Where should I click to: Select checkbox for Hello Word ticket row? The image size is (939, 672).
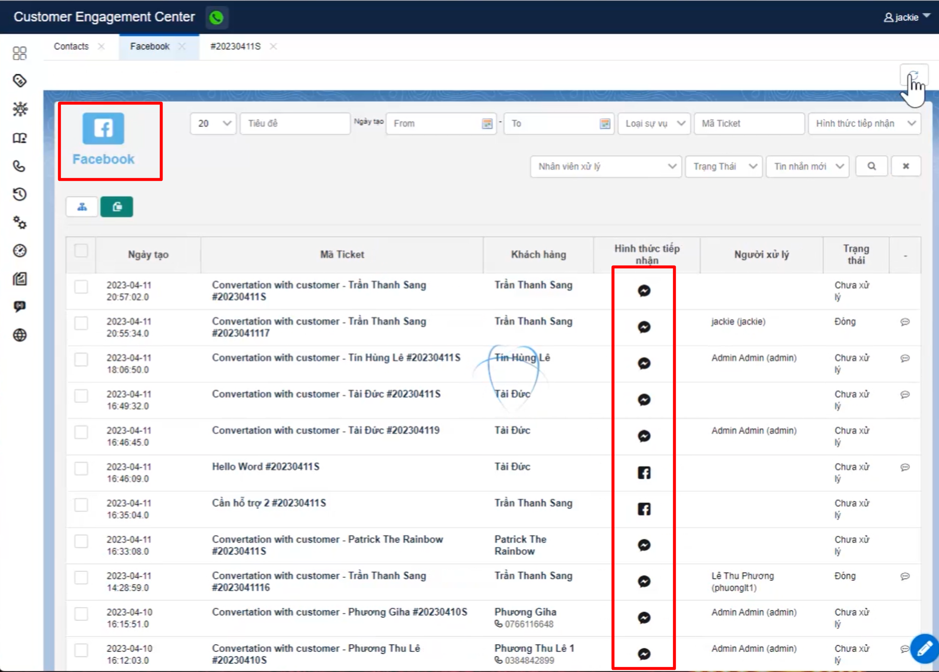click(x=81, y=468)
